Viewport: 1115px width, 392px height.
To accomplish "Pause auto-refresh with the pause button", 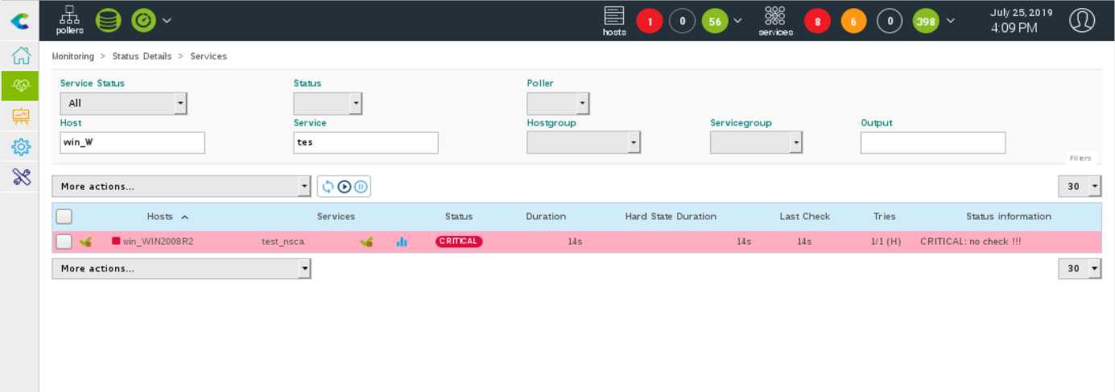I will pos(361,187).
